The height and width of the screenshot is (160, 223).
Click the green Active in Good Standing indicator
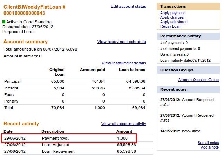point(4,21)
